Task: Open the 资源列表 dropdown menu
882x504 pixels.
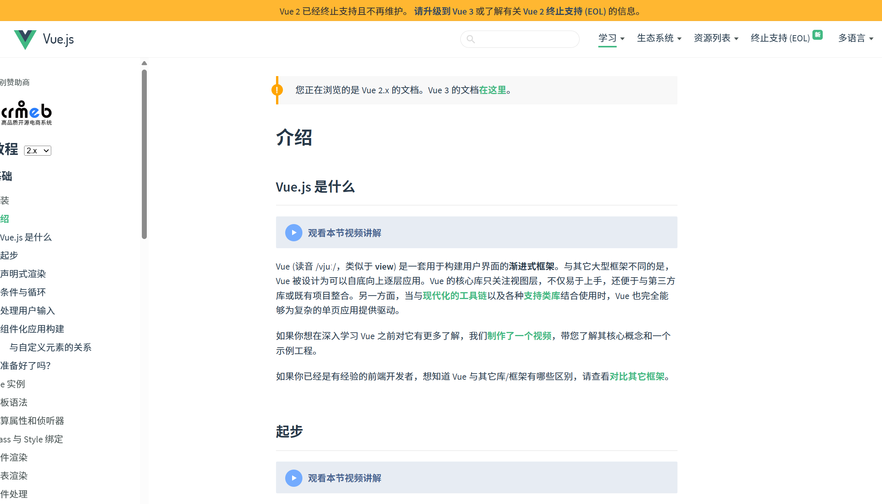Action: point(716,38)
